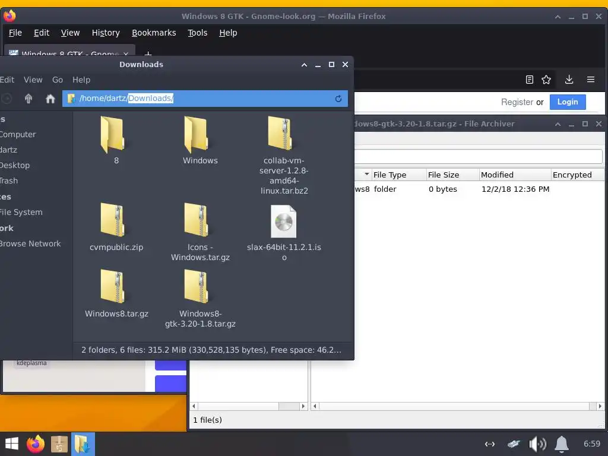Go to parent folder with up arrow

point(28,99)
